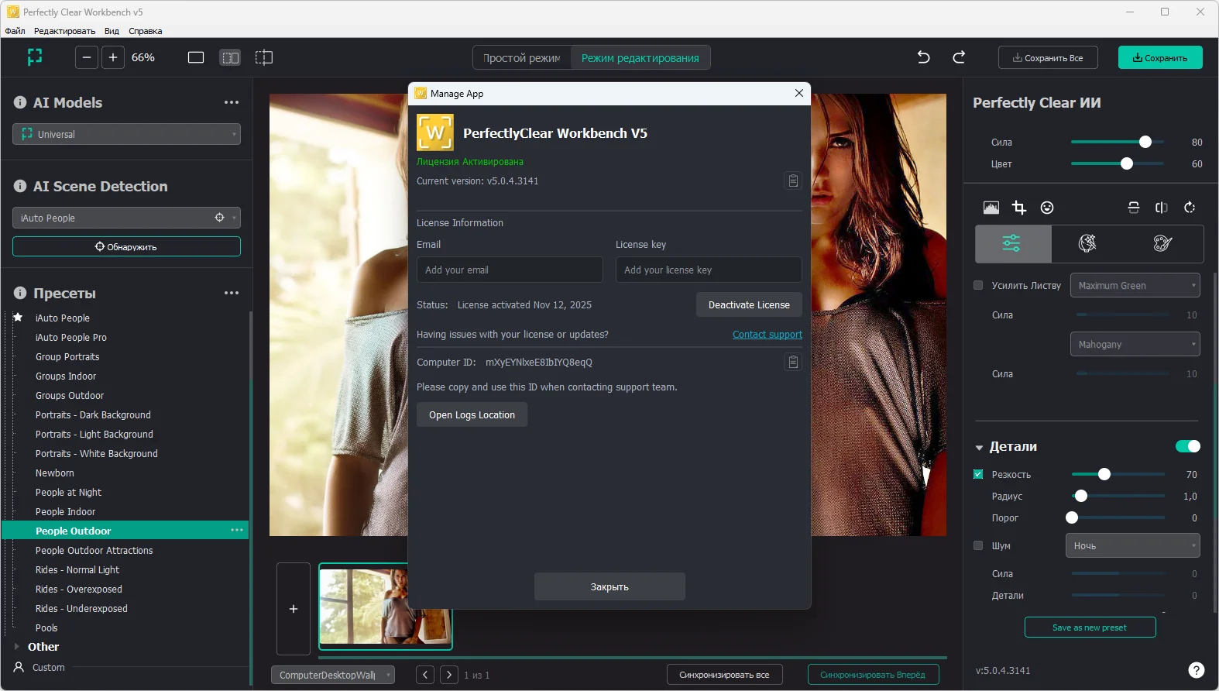This screenshot has width=1219, height=691.
Task: Open the Файл menu
Action: [15, 31]
